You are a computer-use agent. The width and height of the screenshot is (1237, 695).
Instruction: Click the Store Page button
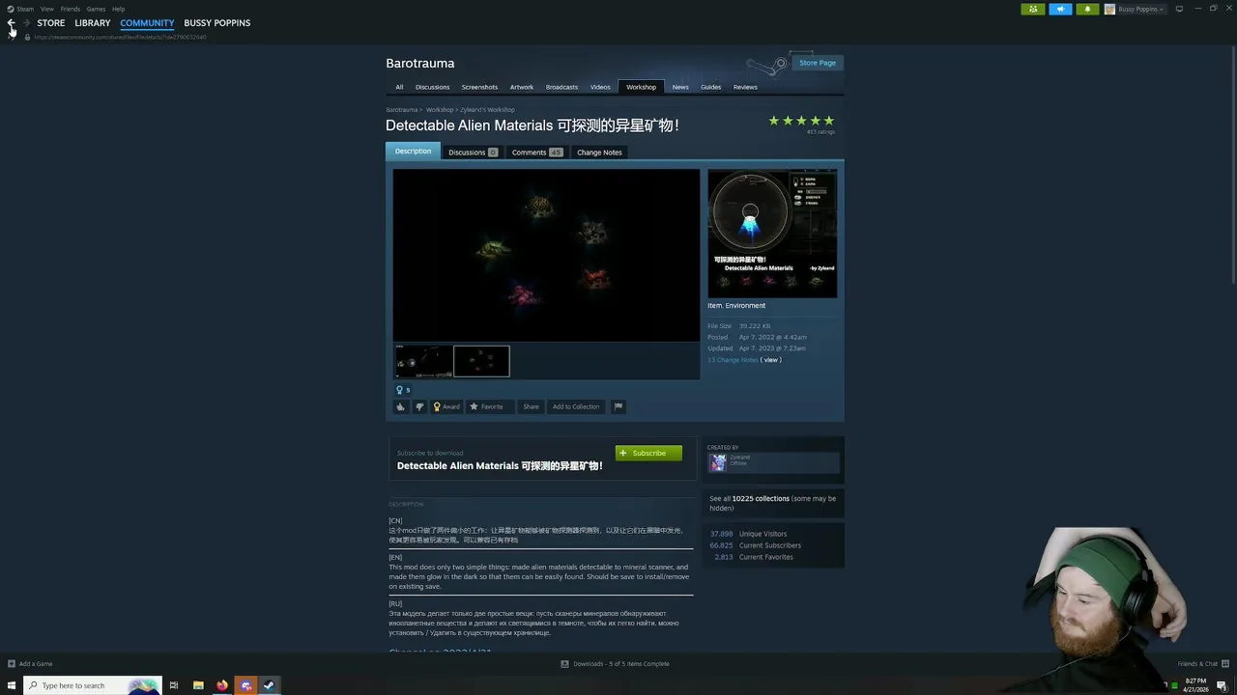[817, 63]
